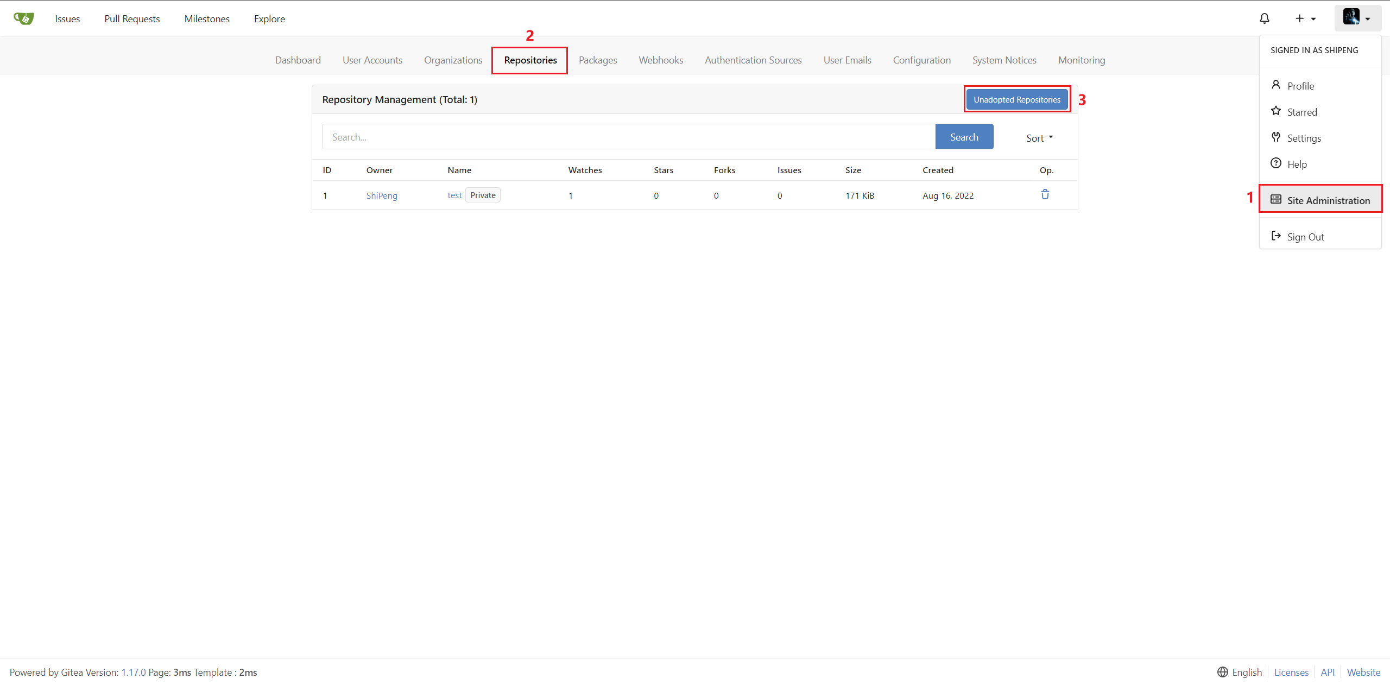Open Settings in user menu

pyautogui.click(x=1303, y=138)
